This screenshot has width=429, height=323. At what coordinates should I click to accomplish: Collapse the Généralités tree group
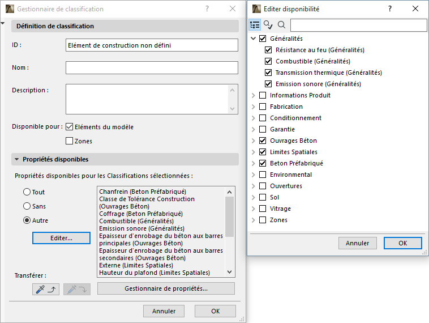[x=254, y=39]
